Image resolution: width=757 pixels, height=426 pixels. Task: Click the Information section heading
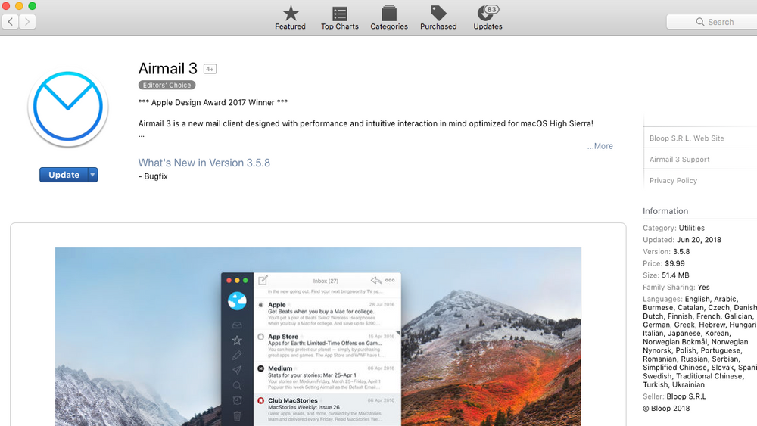(x=665, y=211)
